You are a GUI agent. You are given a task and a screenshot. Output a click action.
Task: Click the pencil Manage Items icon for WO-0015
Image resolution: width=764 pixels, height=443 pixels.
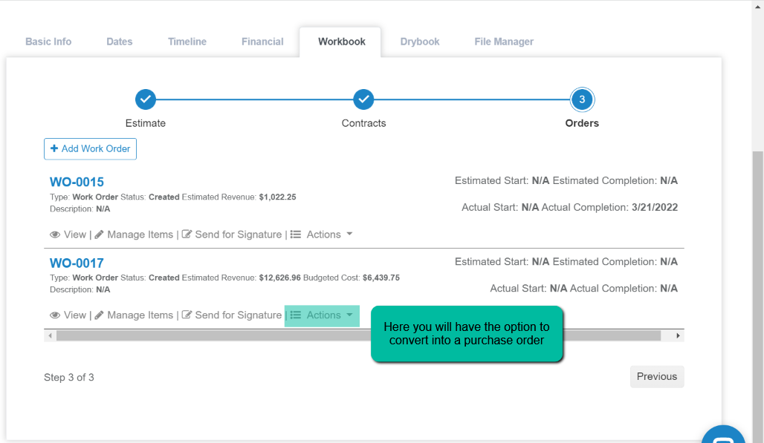pos(99,234)
